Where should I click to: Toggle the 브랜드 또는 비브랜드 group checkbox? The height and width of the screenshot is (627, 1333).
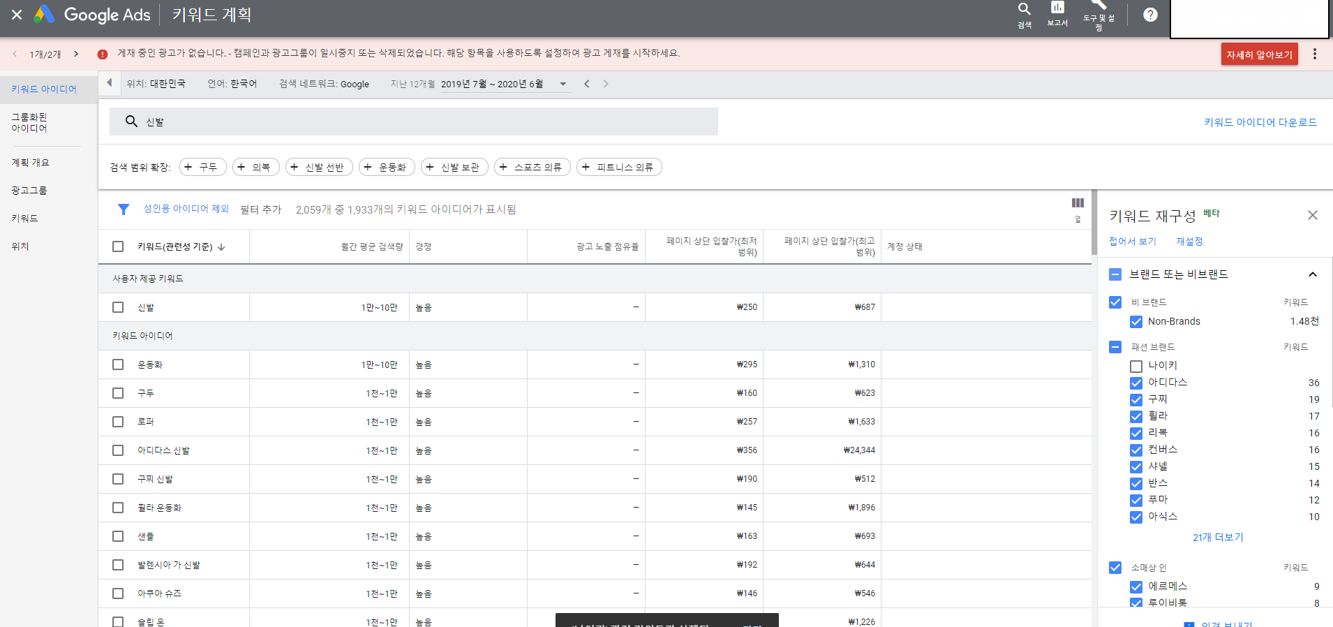pyautogui.click(x=1115, y=274)
